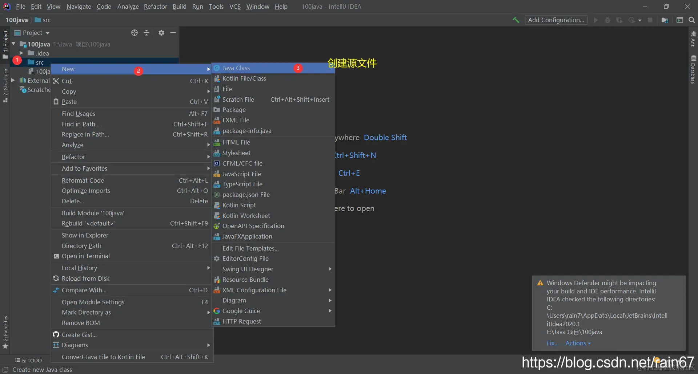Viewport: 698px width, 374px height.
Task: Open the Actions dropdown in Defender notification
Action: point(578,343)
